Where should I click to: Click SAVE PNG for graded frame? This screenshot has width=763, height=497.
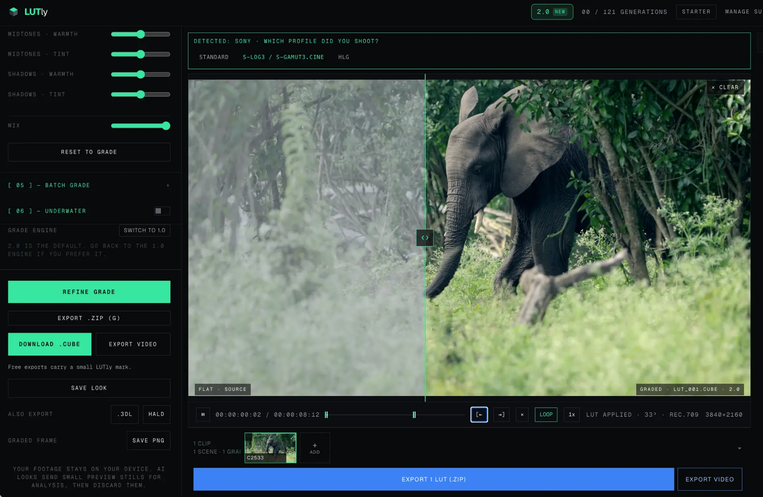point(149,441)
